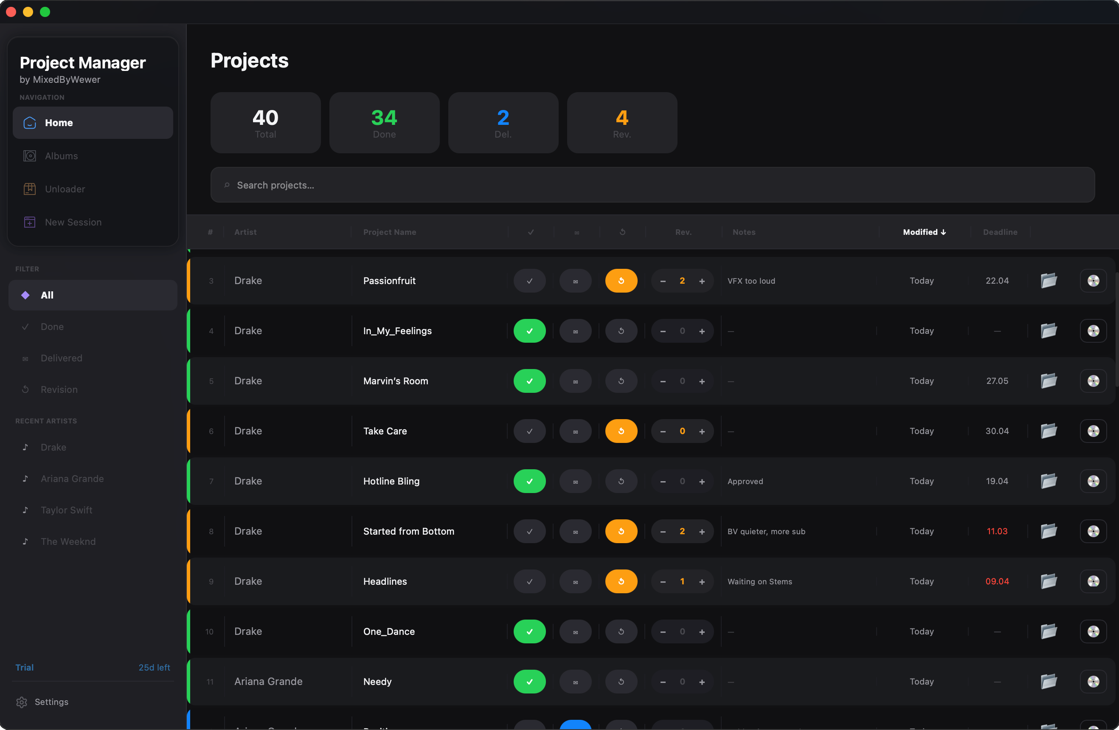Image resolution: width=1119 pixels, height=730 pixels.
Task: Click the orange Rev. stats card
Action: pos(621,123)
